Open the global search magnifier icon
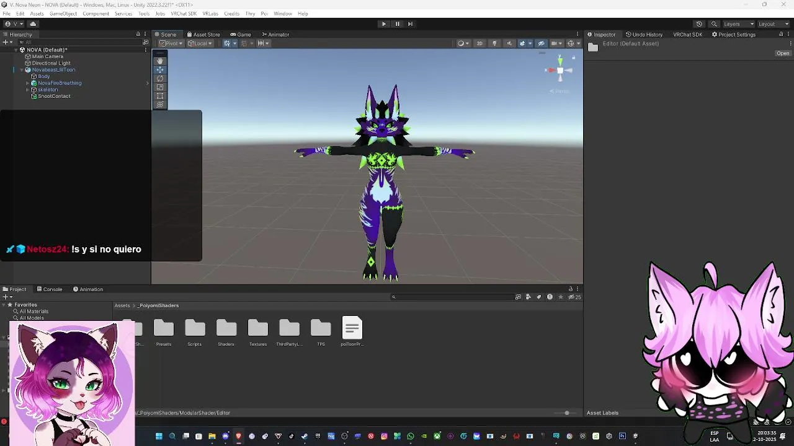The width and height of the screenshot is (794, 446). [714, 24]
